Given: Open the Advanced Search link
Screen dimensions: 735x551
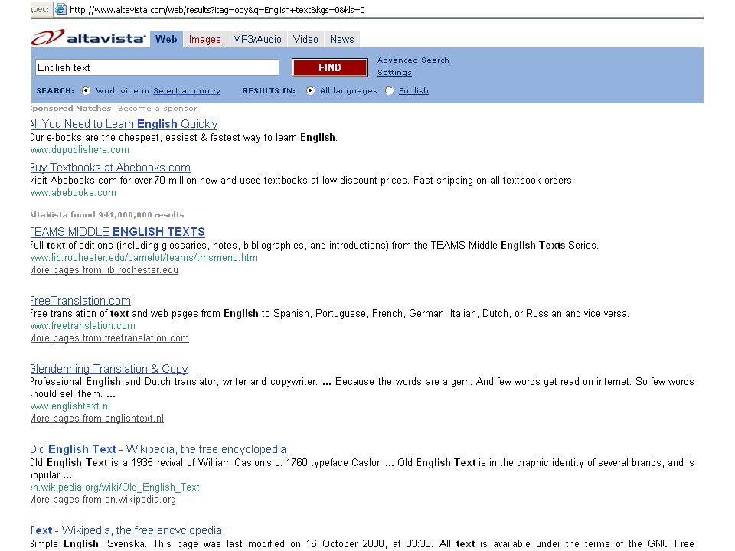Looking at the screenshot, I should 413,60.
